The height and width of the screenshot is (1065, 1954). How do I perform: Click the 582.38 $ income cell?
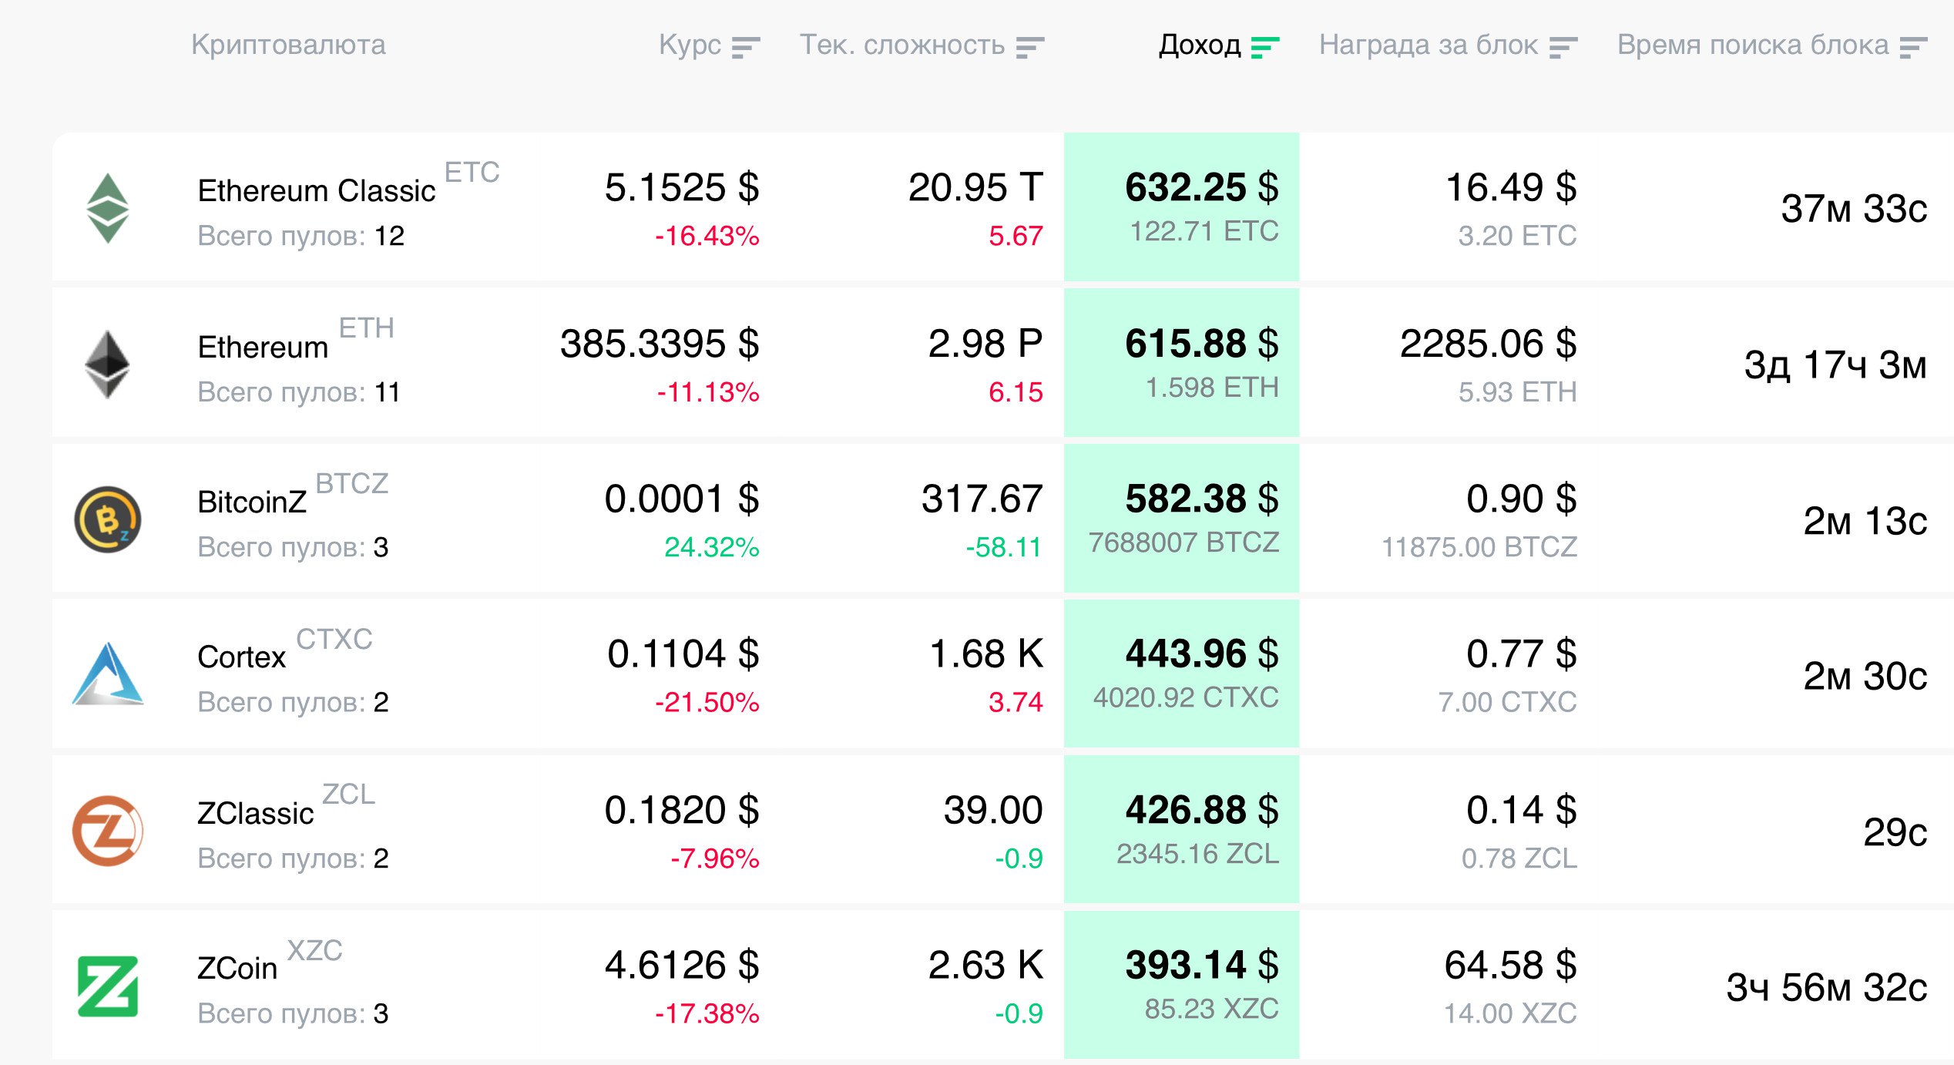coord(1181,518)
